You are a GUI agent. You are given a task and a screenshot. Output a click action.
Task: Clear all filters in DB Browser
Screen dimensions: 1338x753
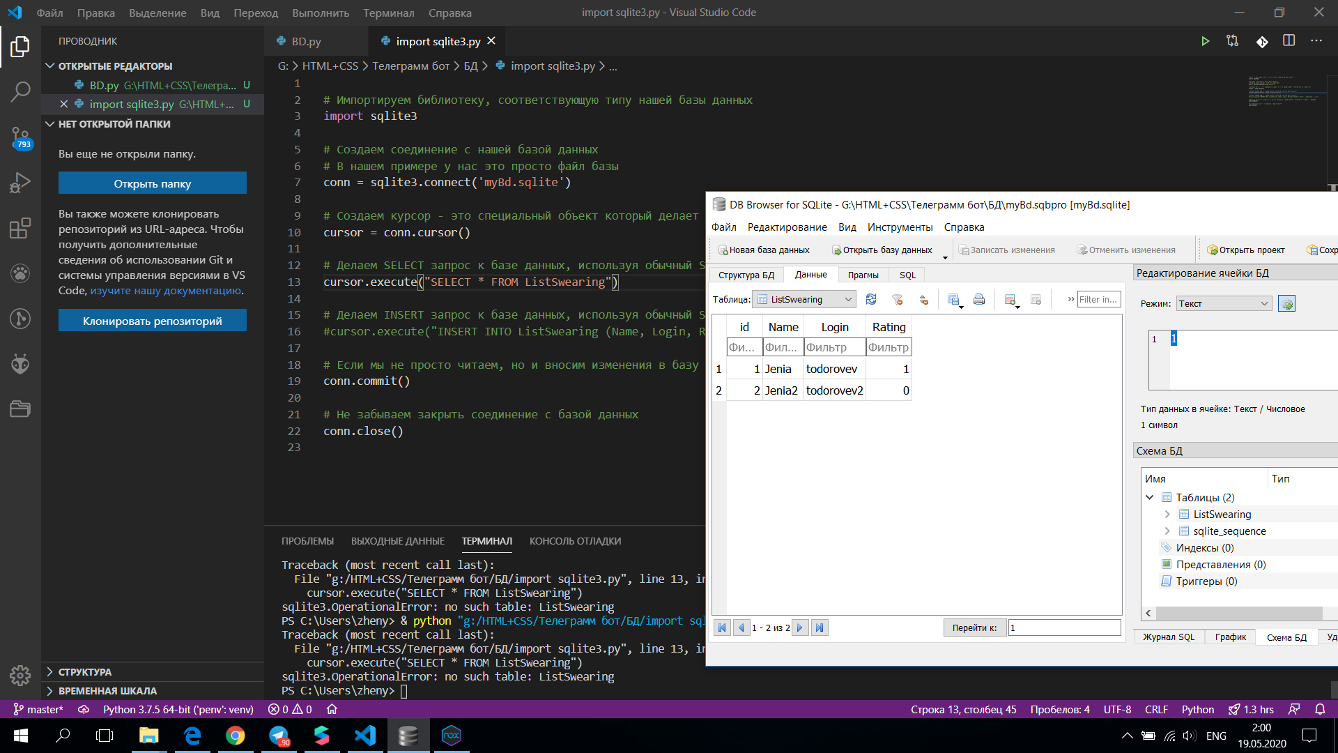click(898, 299)
